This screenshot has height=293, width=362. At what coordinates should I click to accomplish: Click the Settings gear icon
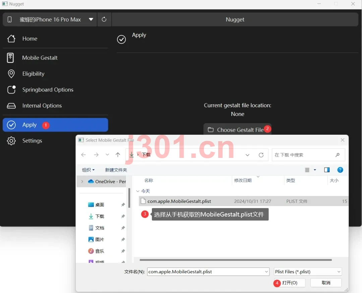(x=11, y=140)
